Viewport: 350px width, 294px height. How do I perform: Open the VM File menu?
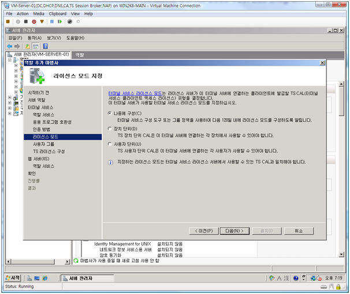click(x=9, y=14)
